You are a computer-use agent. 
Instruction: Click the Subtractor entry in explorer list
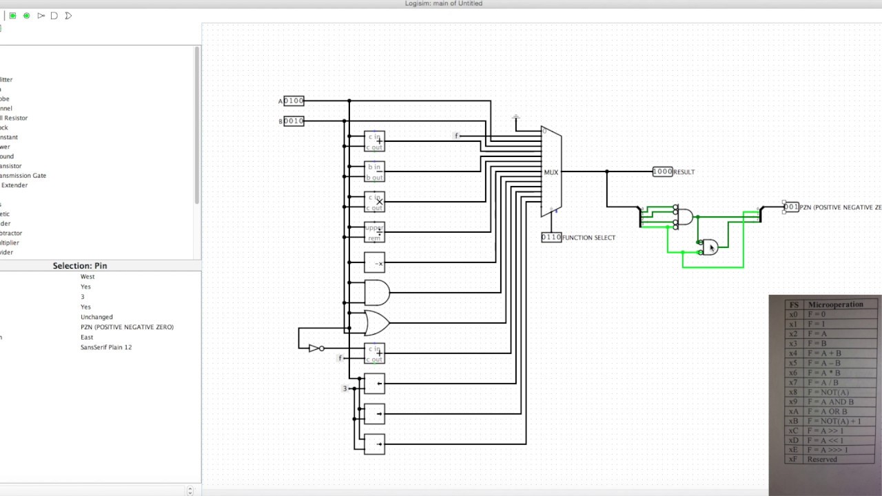coord(10,233)
